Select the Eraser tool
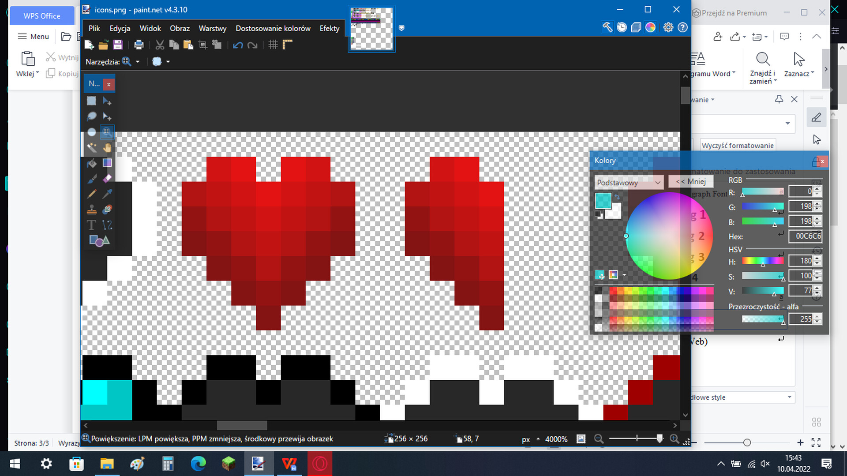The image size is (847, 476). pyautogui.click(x=107, y=178)
